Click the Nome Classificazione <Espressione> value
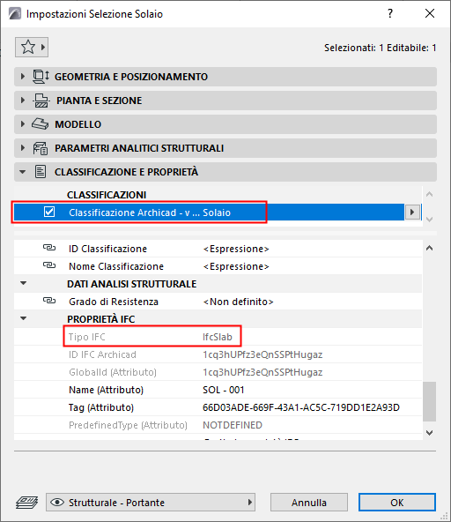This screenshot has width=451, height=522. (x=236, y=266)
